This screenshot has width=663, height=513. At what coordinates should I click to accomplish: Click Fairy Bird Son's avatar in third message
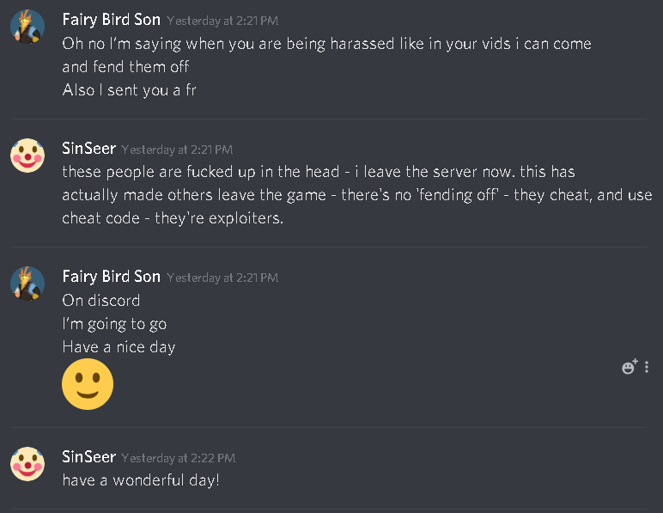(x=27, y=284)
